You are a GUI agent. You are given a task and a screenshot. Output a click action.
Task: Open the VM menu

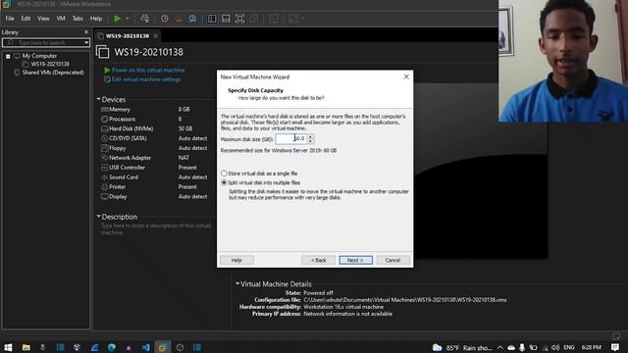tap(61, 19)
